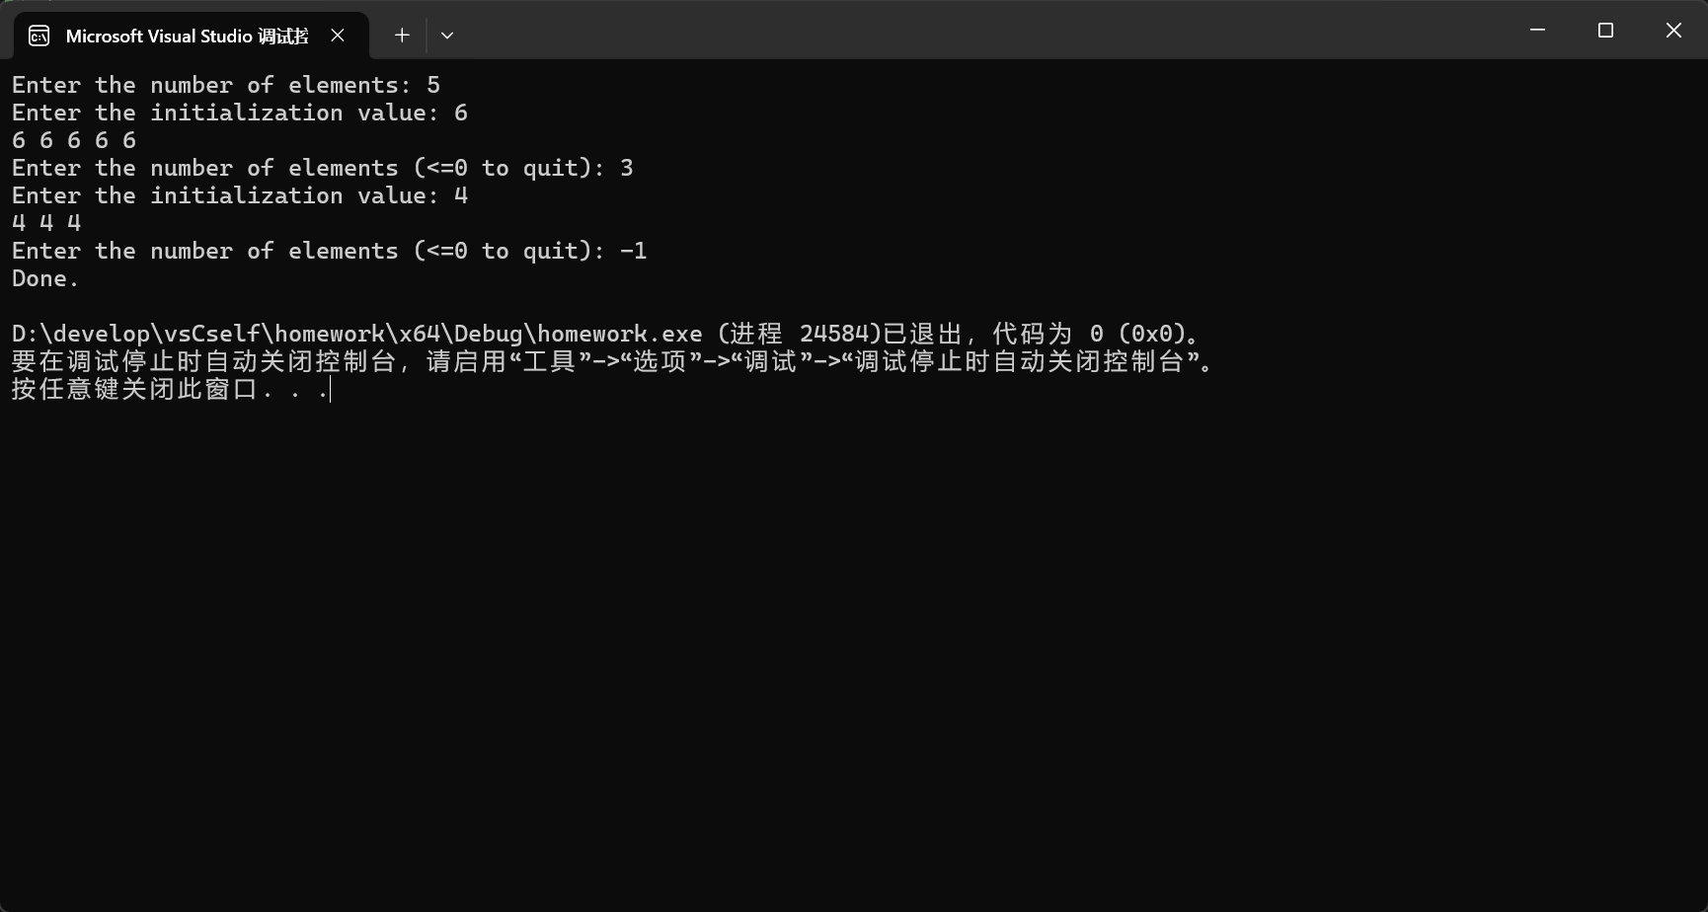Click the Chinese line starting with 要在调试停止时
Image resolution: width=1708 pixels, height=912 pixels.
612,361
